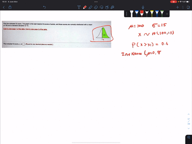This screenshot has width=192, height=144.
Task: Pick the black pen in palette
Action: point(147,14)
